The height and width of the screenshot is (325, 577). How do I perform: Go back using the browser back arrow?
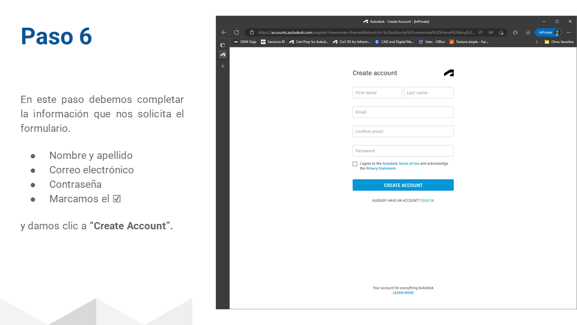click(x=224, y=32)
